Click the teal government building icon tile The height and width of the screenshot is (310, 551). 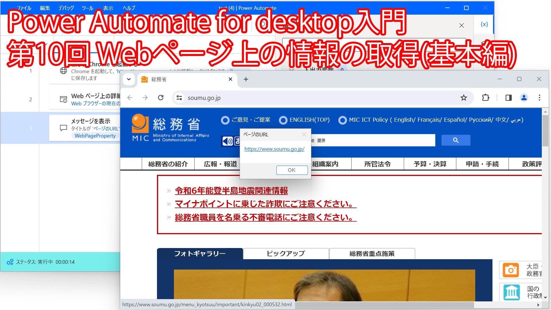point(511,292)
